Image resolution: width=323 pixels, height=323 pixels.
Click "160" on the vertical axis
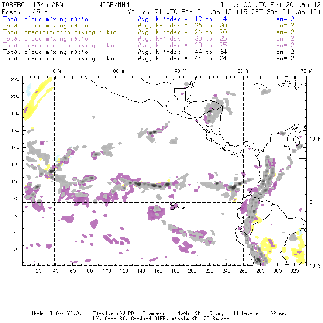(x=15, y=131)
